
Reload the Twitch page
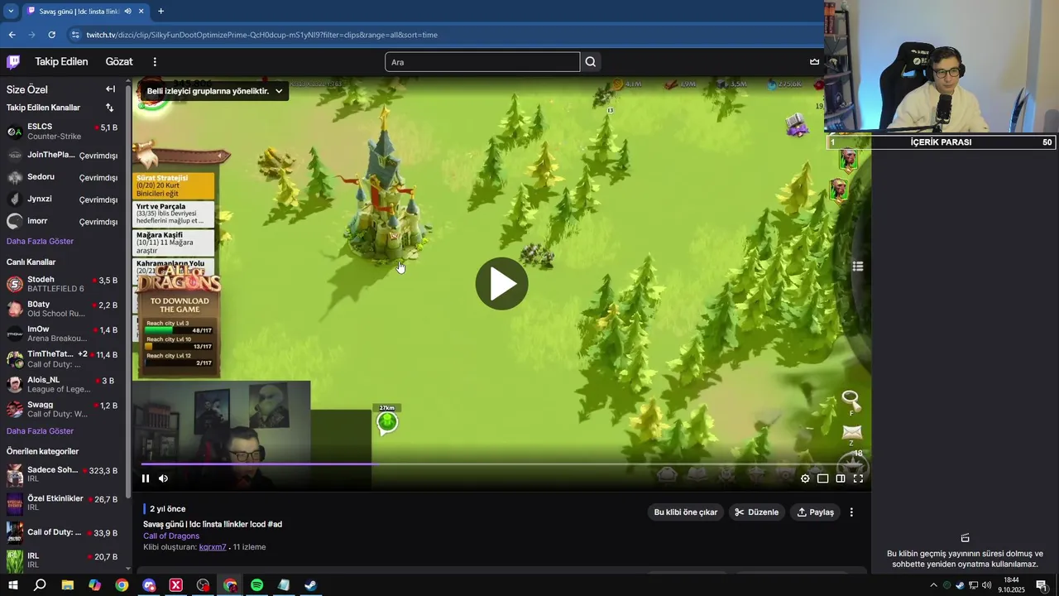tap(51, 35)
